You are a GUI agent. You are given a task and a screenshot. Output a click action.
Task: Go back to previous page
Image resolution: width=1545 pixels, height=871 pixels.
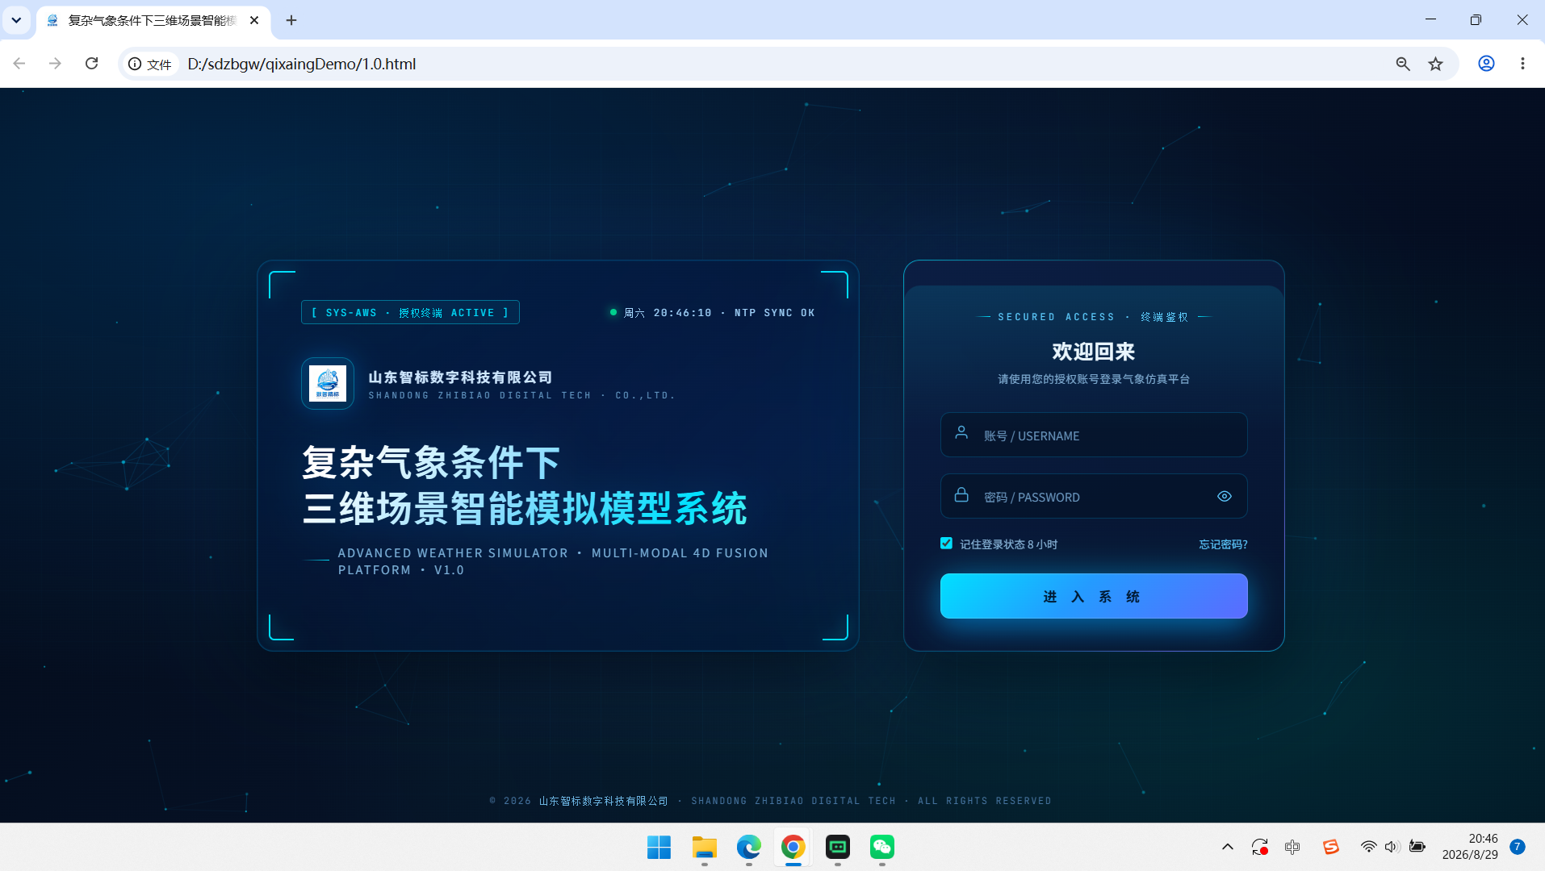tap(19, 64)
